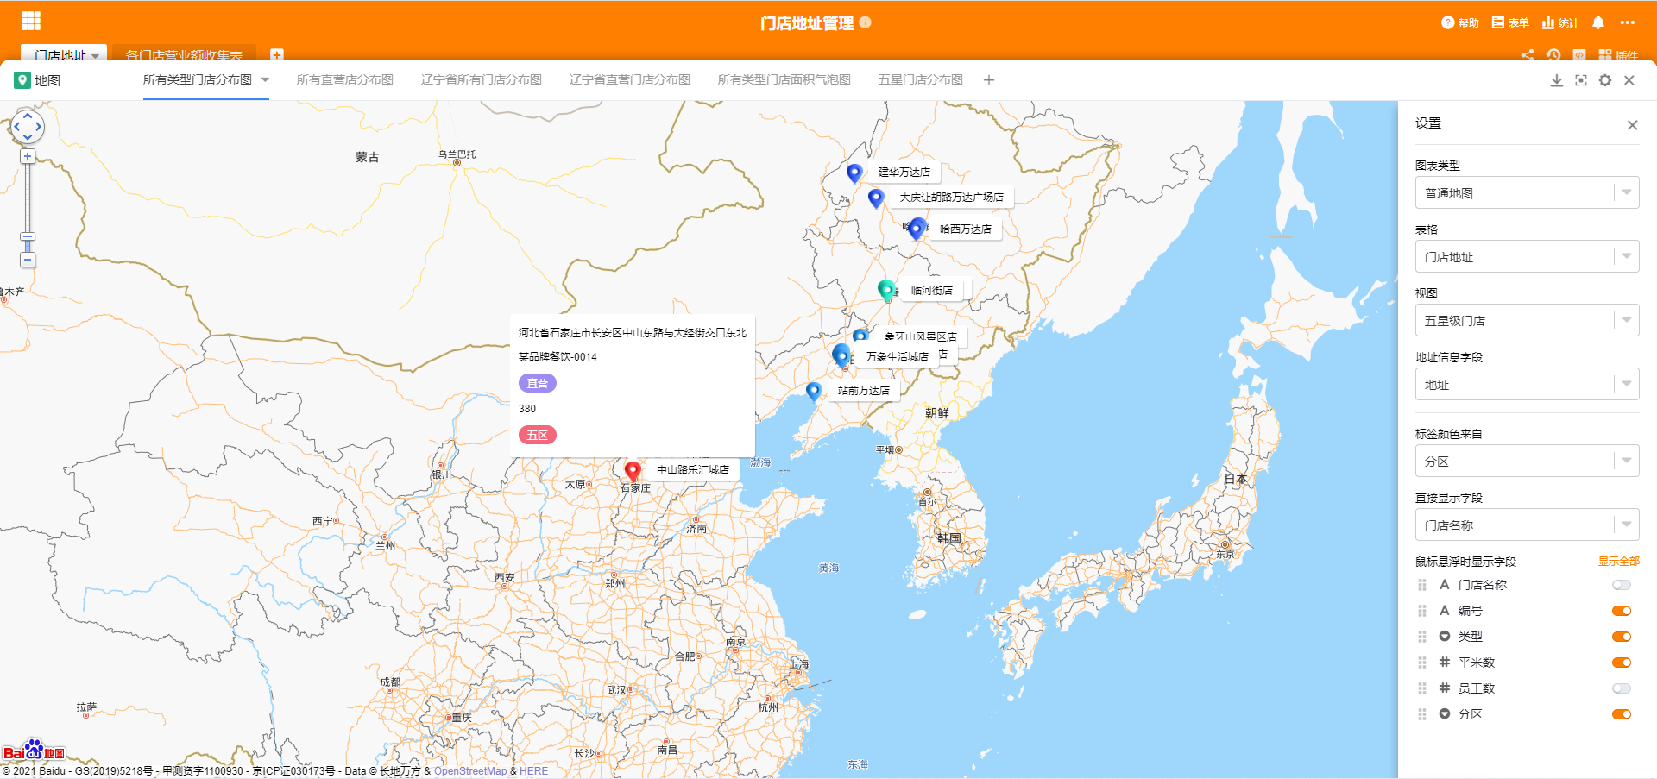Zoom in using the map plus control
This screenshot has width=1657, height=779.
click(28, 156)
